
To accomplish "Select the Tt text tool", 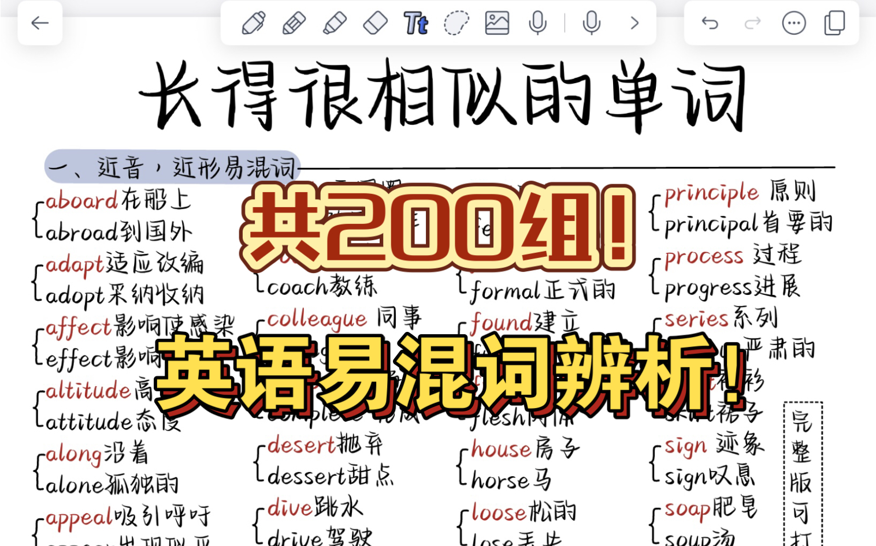I will pyautogui.click(x=415, y=23).
